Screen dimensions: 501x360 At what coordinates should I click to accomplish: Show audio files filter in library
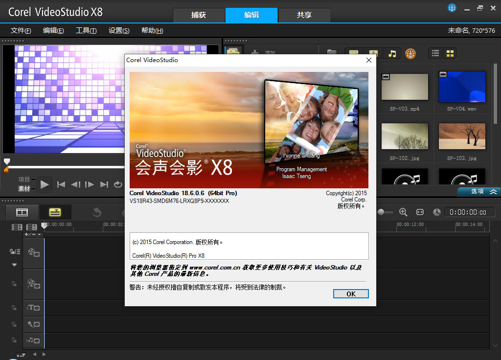coord(392,53)
